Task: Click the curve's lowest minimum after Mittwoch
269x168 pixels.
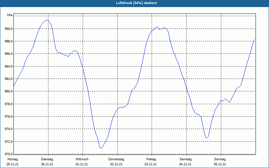Action: (x=101, y=148)
